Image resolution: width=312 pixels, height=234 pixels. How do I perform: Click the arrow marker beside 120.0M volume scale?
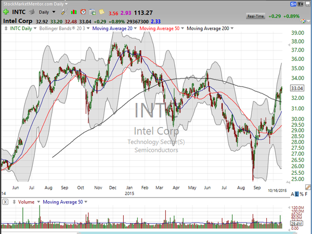coord(289,207)
